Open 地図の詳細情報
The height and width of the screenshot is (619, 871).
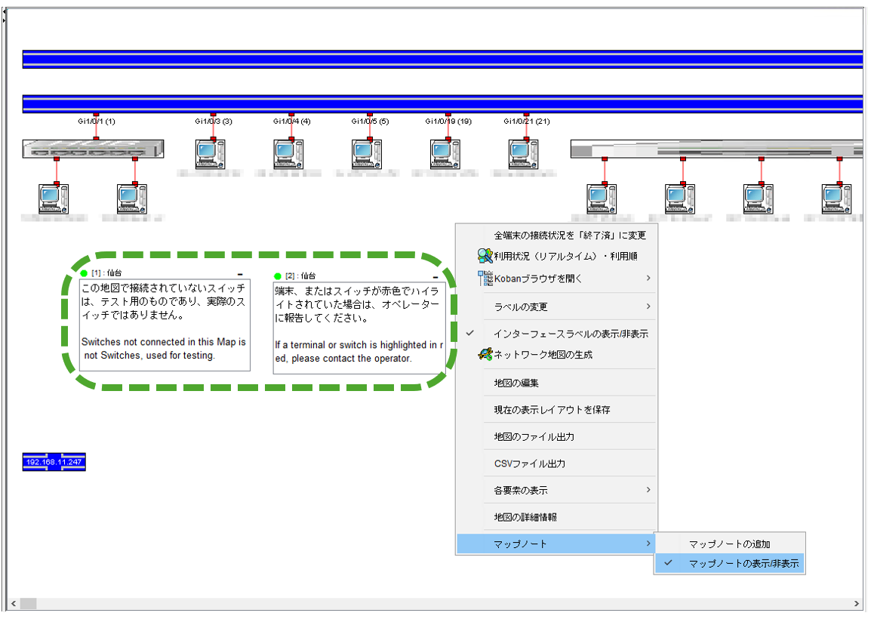pyautogui.click(x=556, y=517)
